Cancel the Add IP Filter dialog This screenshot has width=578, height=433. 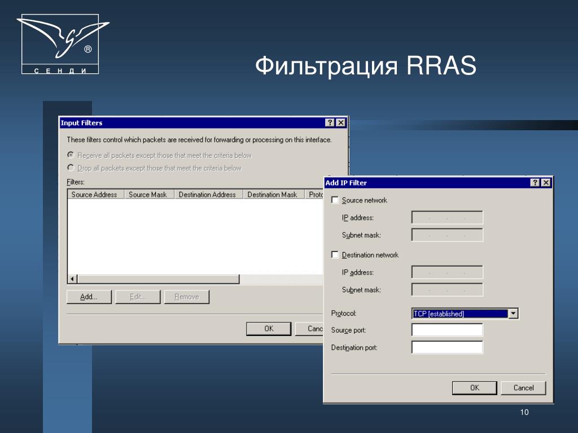523,388
